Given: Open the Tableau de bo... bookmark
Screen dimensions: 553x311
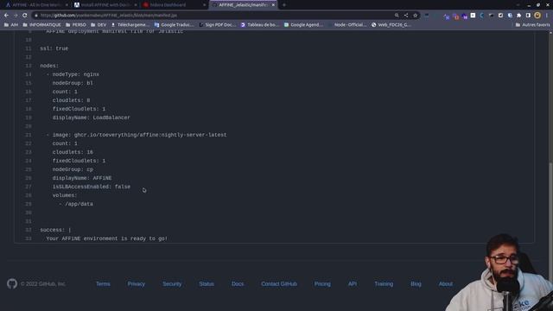Looking at the screenshot, I should tap(260, 25).
